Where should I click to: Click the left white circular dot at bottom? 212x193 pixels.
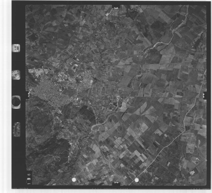tap(74, 180)
